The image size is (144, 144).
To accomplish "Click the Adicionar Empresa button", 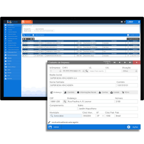I will (38, 35).
